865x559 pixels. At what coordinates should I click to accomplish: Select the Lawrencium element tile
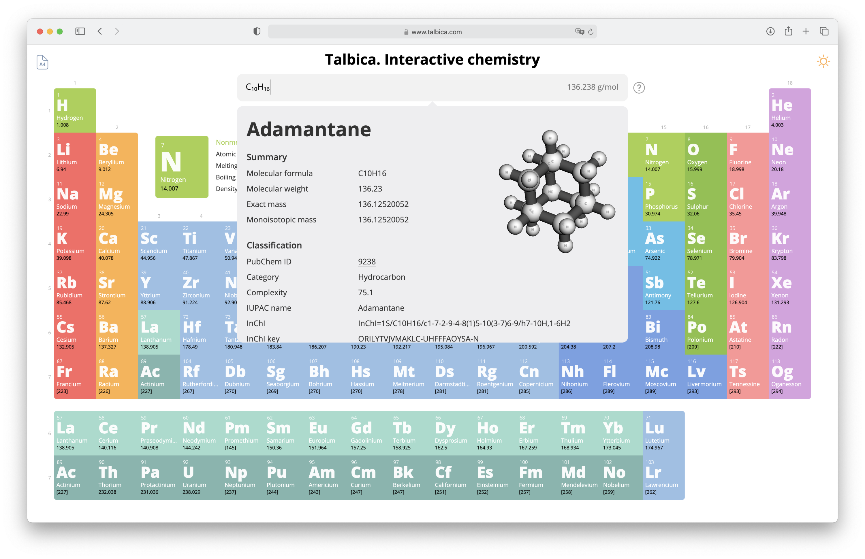click(x=663, y=478)
